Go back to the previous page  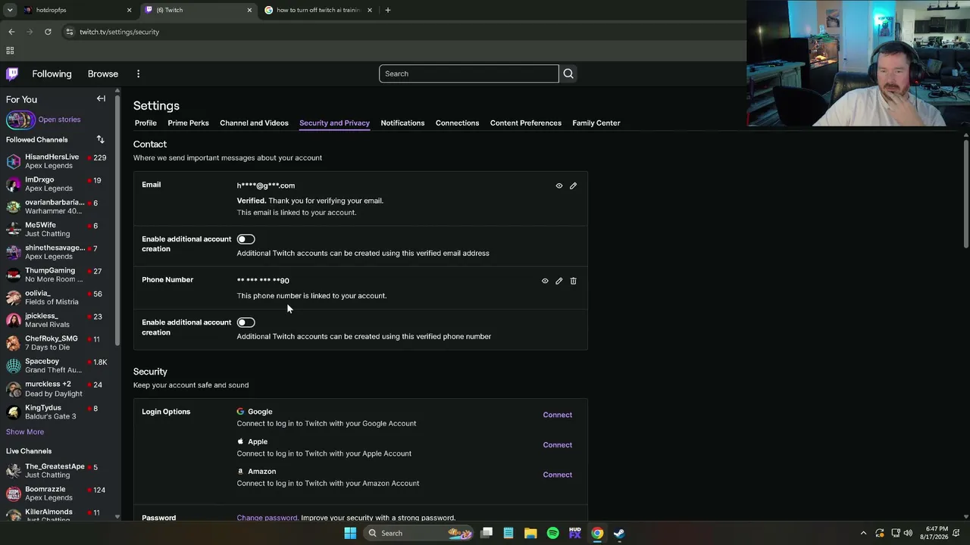(11, 32)
